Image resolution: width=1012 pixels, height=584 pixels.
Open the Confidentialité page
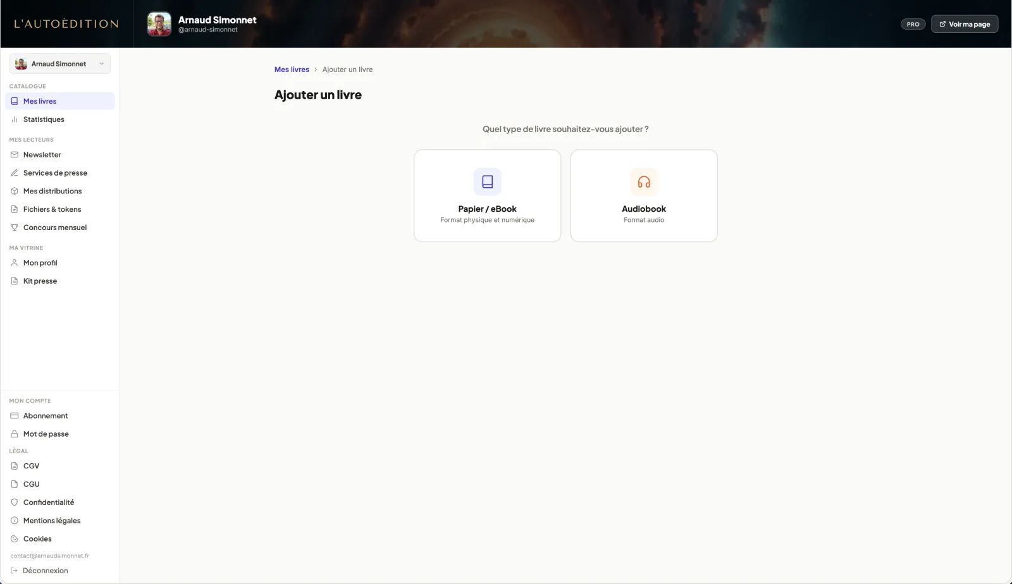point(60,502)
